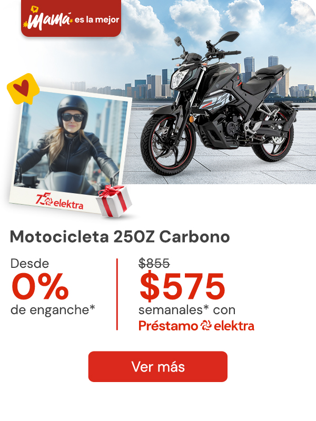Image resolution: width=316 pixels, height=421 pixels.
Task: Click the crossed-out $855 price
Action: coord(154,263)
